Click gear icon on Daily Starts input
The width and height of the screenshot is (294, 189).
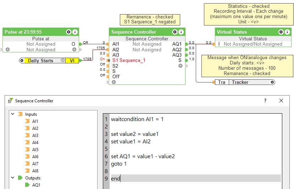click(x=22, y=61)
